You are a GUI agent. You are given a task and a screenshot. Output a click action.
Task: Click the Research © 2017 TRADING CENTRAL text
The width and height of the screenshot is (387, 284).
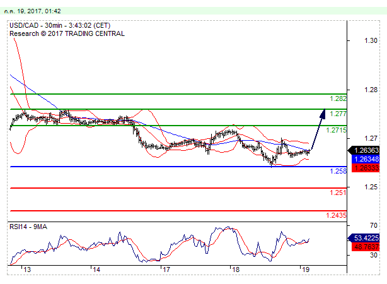tap(67, 33)
